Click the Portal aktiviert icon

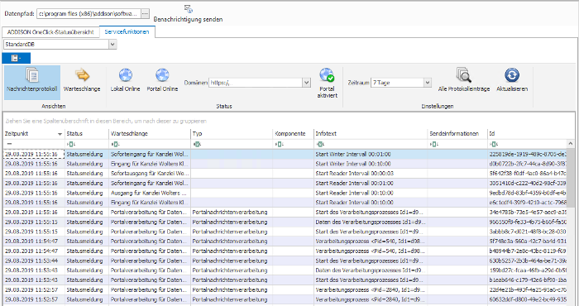pos(327,75)
